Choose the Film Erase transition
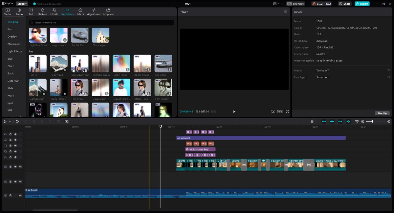This screenshot has height=213, width=394. click(80, 87)
